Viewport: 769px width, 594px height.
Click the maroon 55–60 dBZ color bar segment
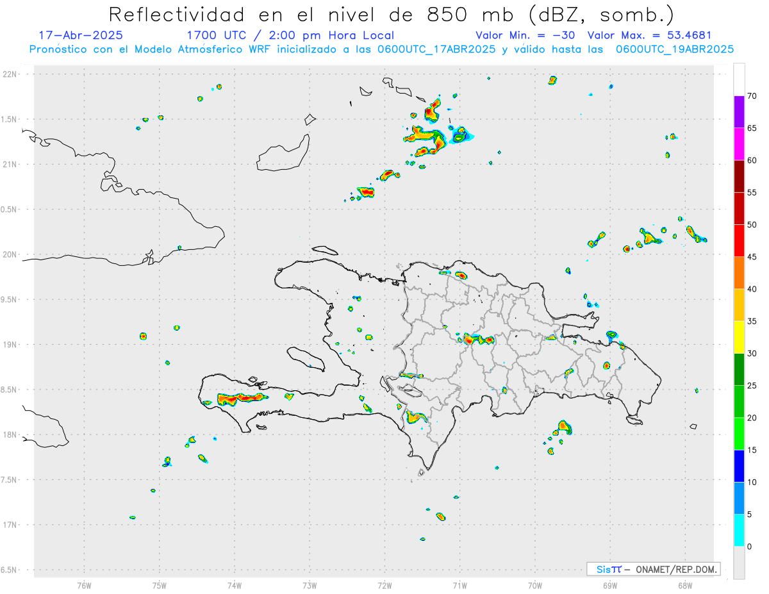point(739,176)
